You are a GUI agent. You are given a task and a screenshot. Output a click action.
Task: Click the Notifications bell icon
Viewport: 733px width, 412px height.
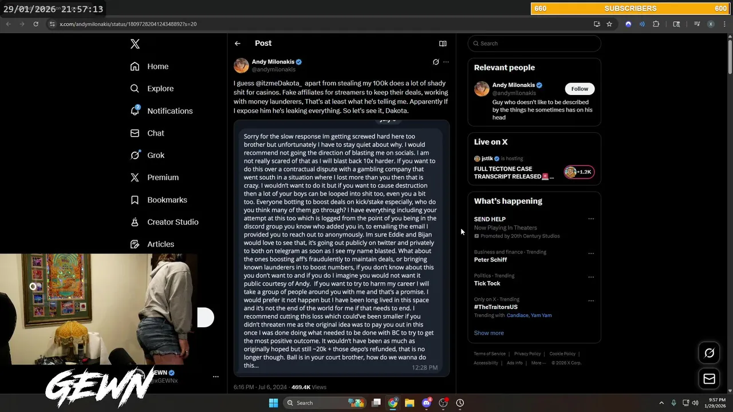pos(135,110)
